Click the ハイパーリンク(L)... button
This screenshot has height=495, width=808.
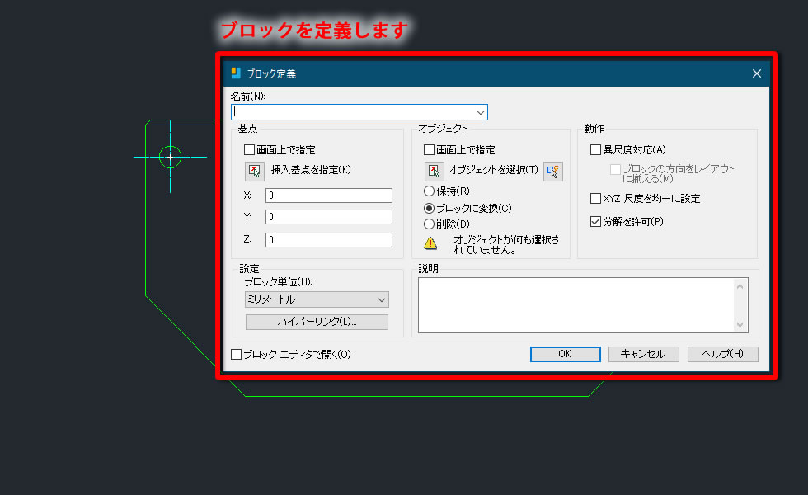tap(317, 322)
